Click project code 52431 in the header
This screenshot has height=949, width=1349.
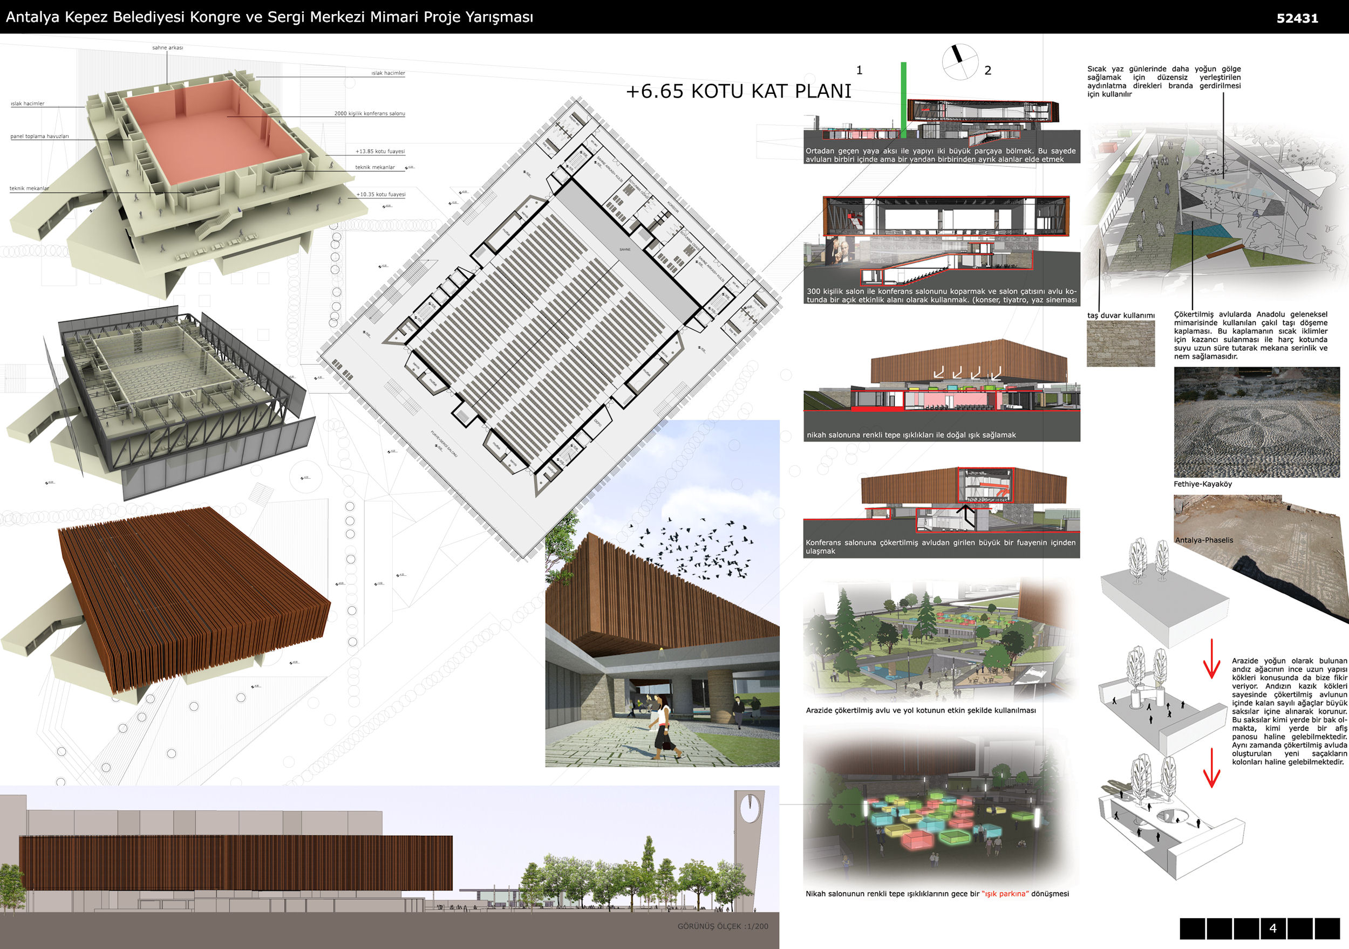[1297, 18]
